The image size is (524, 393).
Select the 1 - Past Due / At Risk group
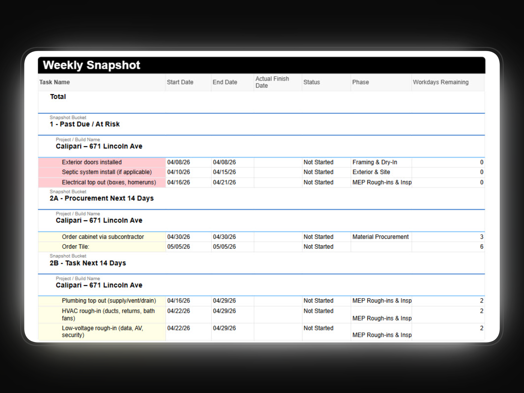pos(85,124)
